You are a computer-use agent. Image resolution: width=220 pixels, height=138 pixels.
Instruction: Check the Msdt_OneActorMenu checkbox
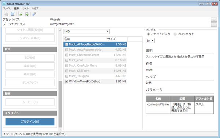pos(67,66)
